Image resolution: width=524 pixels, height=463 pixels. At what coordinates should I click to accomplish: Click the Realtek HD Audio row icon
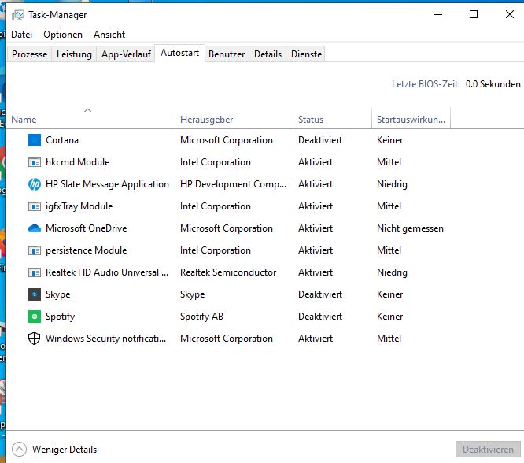point(35,272)
